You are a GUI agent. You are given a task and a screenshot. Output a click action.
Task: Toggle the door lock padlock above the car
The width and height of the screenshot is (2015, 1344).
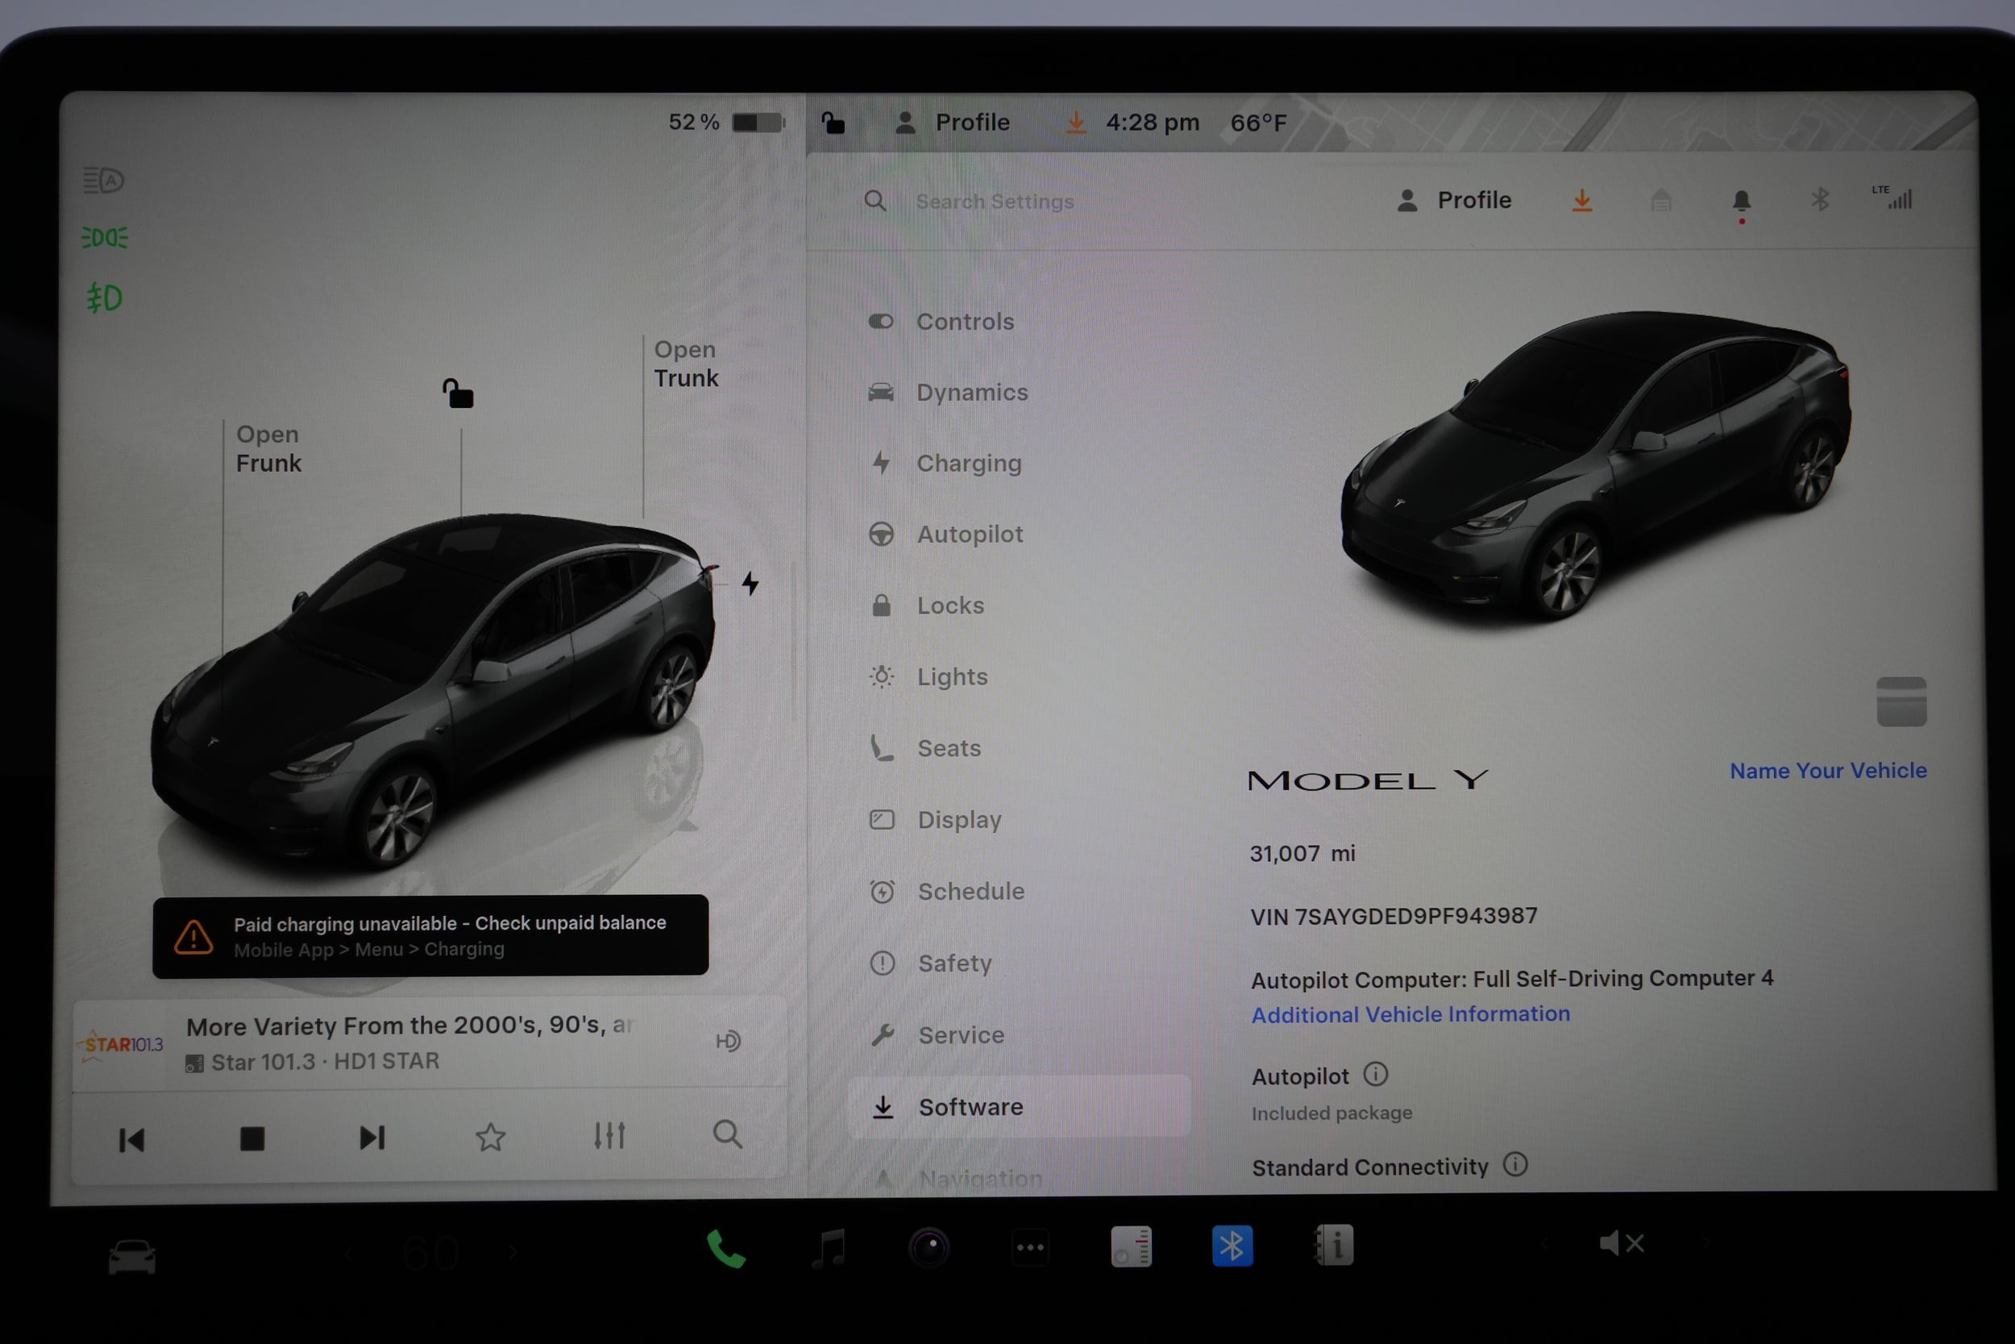(x=459, y=393)
